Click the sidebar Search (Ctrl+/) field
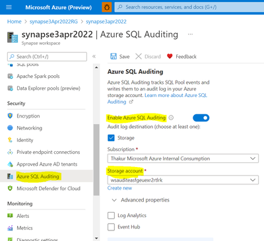This screenshot has height=241, width=264. [x=47, y=57]
